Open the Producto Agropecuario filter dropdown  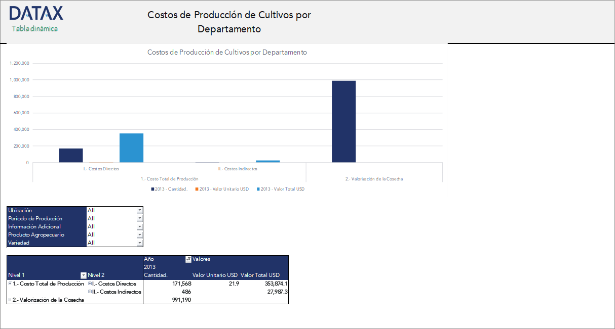pos(140,234)
